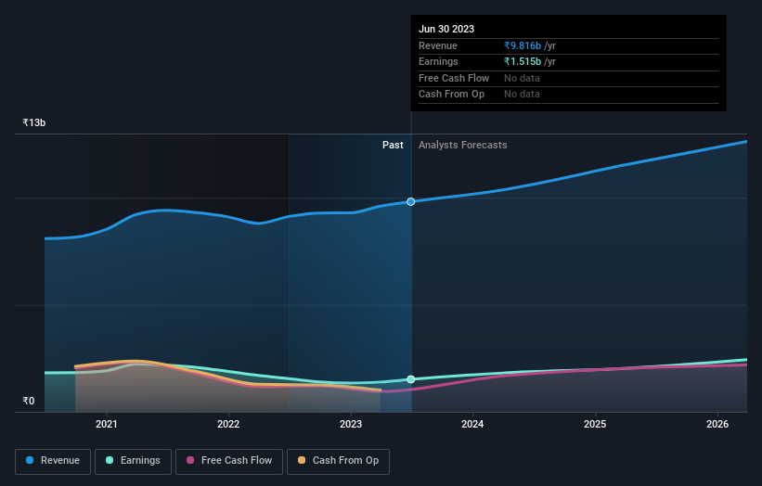Click the pink Free Cash Flow legend dot
Viewport: 762px width, 486px height.
(190, 460)
